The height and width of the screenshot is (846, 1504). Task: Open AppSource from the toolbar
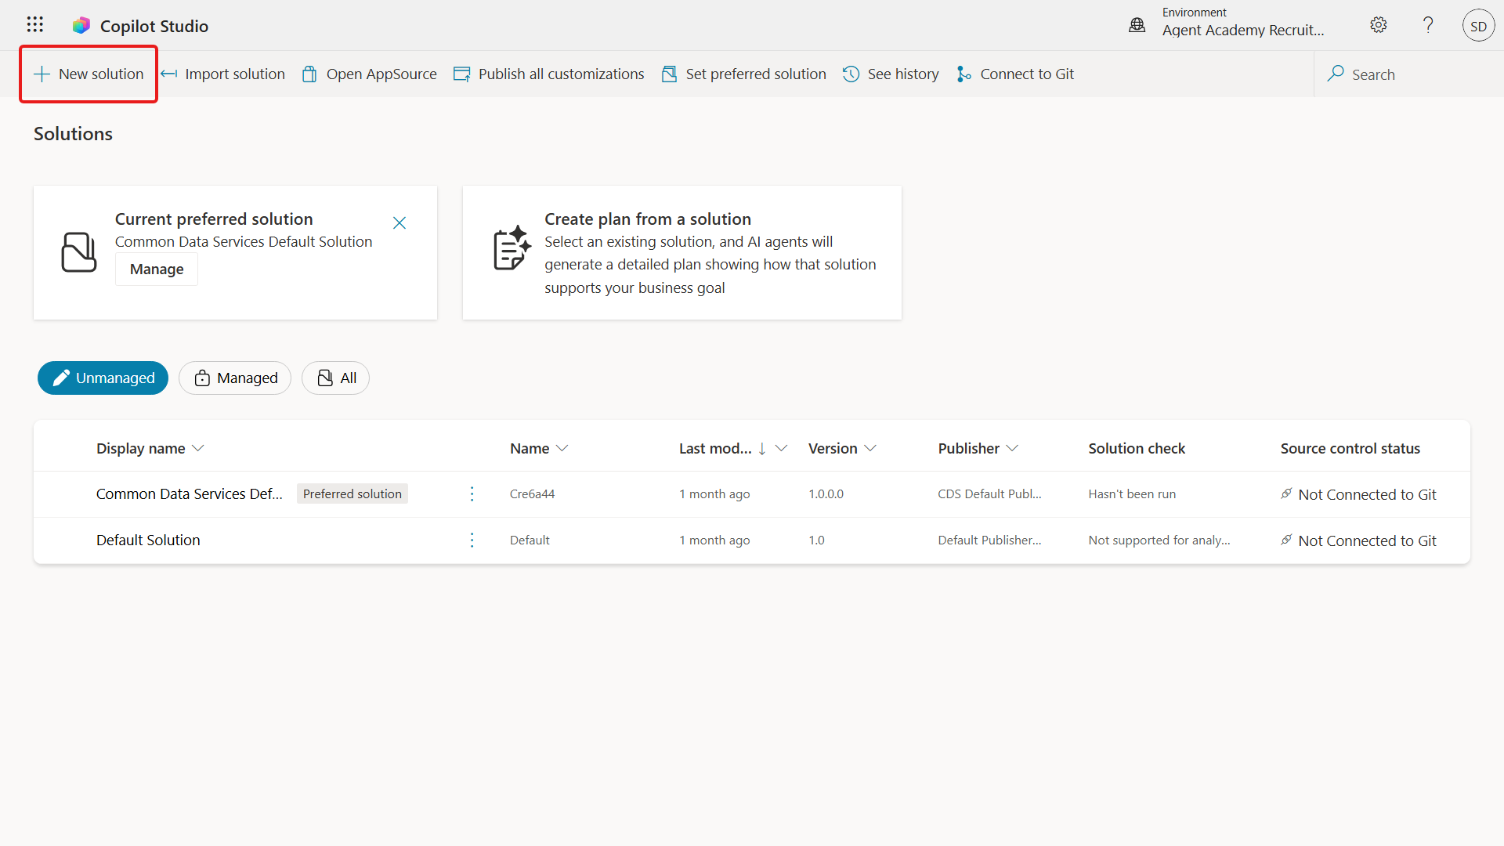coord(370,74)
